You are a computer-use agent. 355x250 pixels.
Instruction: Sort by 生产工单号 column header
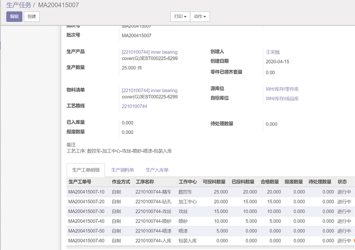pos(80,182)
